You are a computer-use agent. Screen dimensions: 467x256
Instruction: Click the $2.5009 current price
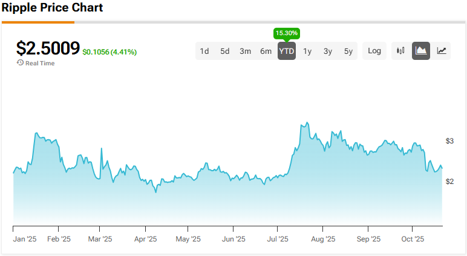(x=48, y=48)
